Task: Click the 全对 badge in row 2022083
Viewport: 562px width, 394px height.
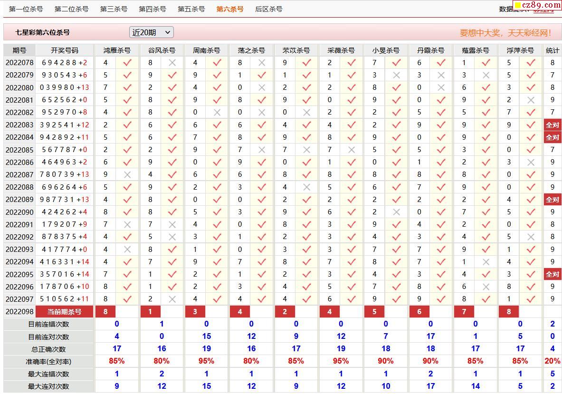Action: pos(552,125)
